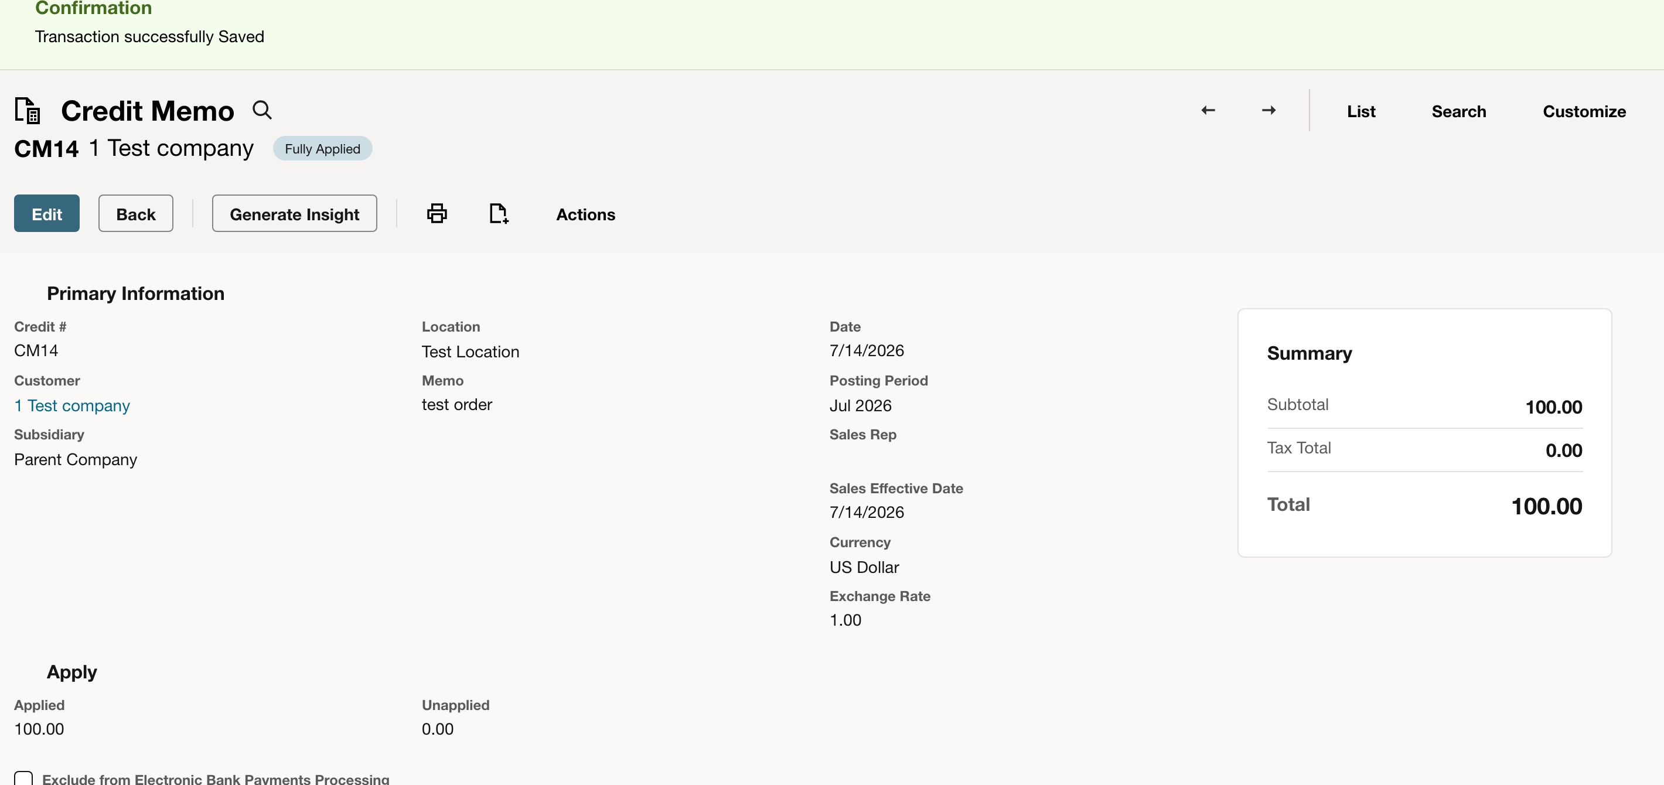Click the Applied amount 100.00
Image resolution: width=1664 pixels, height=785 pixels.
pos(39,729)
